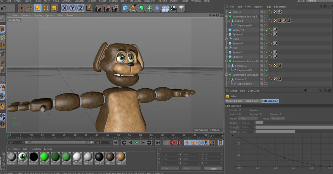The height and width of the screenshot is (174, 333).
Task: Add a light object
Action: tap(181, 8)
